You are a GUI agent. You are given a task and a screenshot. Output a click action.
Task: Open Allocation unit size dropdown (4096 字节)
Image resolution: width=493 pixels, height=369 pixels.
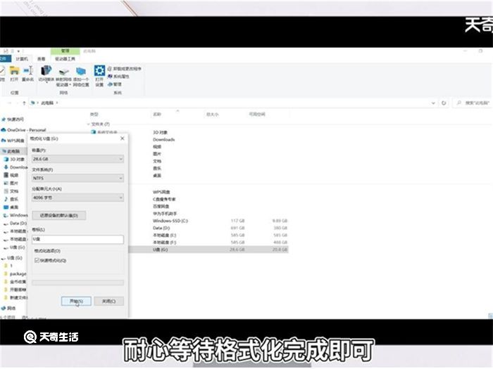[x=77, y=198]
